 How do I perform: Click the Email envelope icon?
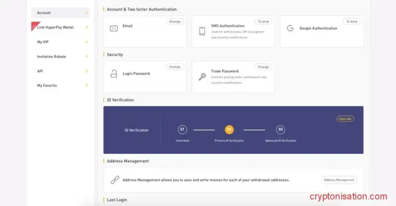[114, 29]
